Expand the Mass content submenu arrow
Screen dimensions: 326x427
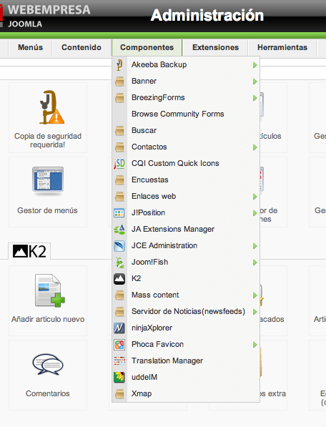[255, 295]
